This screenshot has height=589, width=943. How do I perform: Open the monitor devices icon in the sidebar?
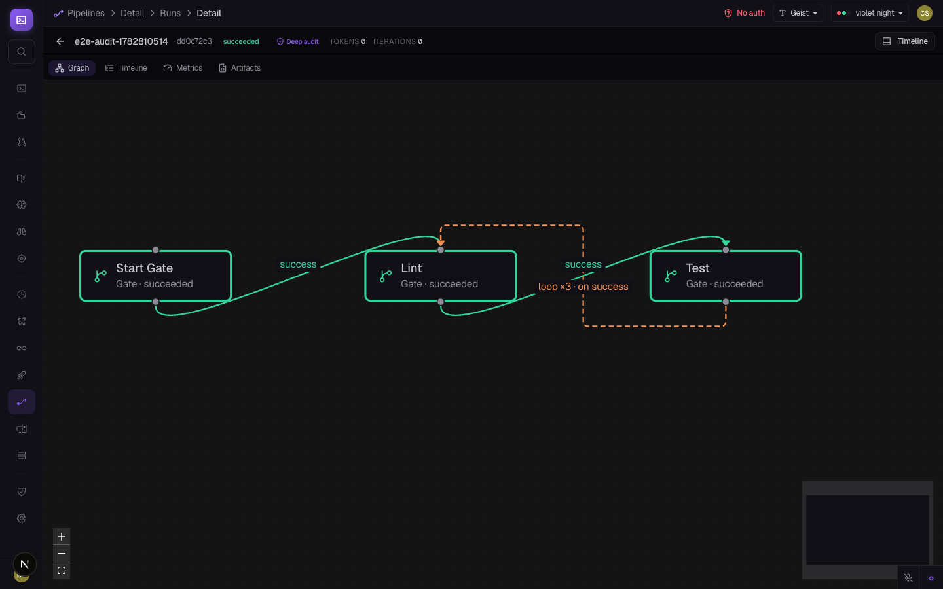coord(22,429)
